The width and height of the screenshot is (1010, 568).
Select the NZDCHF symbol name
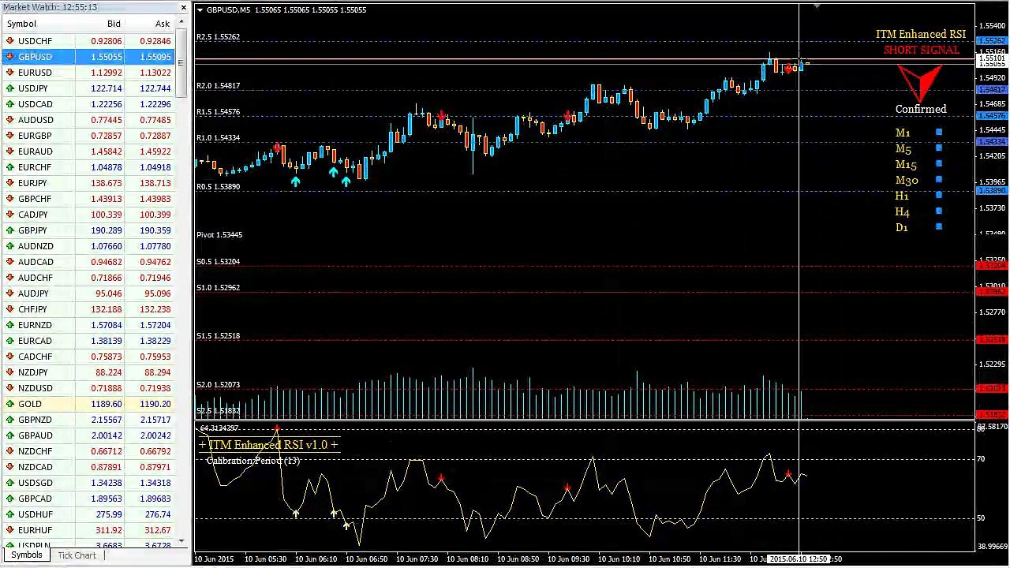pos(35,451)
